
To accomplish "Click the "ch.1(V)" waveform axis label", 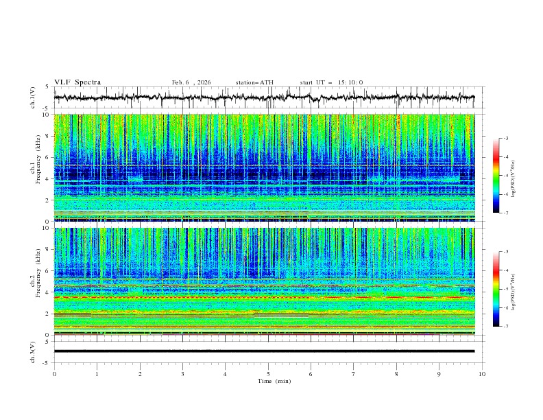I will point(33,97).
